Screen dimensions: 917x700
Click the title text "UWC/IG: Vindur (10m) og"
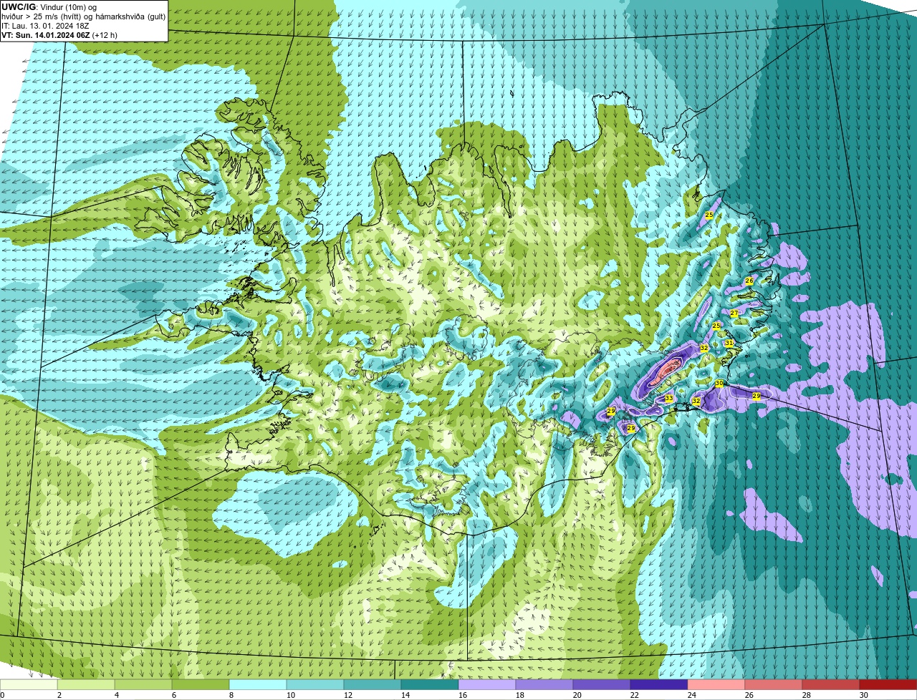tap(49, 7)
